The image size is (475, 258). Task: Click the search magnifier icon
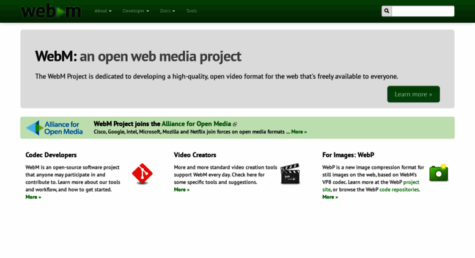pos(386,11)
